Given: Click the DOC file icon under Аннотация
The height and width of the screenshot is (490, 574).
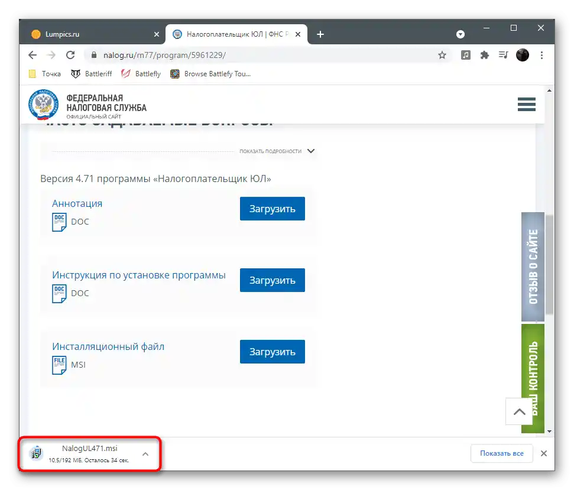Looking at the screenshot, I should pos(59,222).
